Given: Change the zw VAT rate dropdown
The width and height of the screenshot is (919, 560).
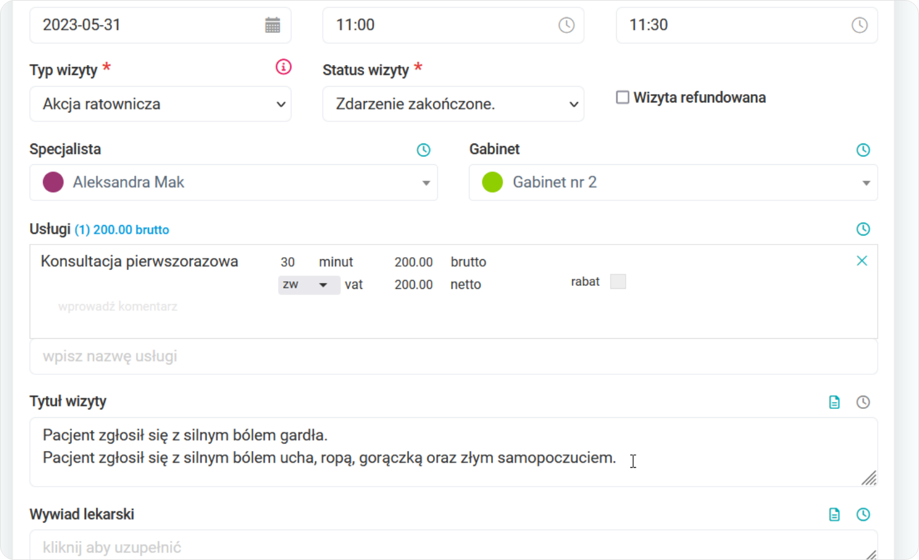Looking at the screenshot, I should [309, 285].
